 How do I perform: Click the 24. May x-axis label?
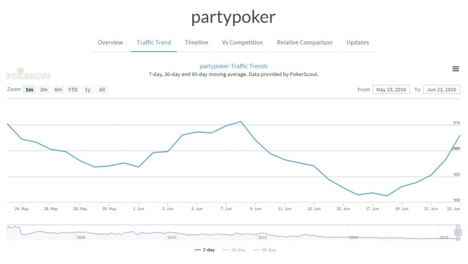pos(22,209)
